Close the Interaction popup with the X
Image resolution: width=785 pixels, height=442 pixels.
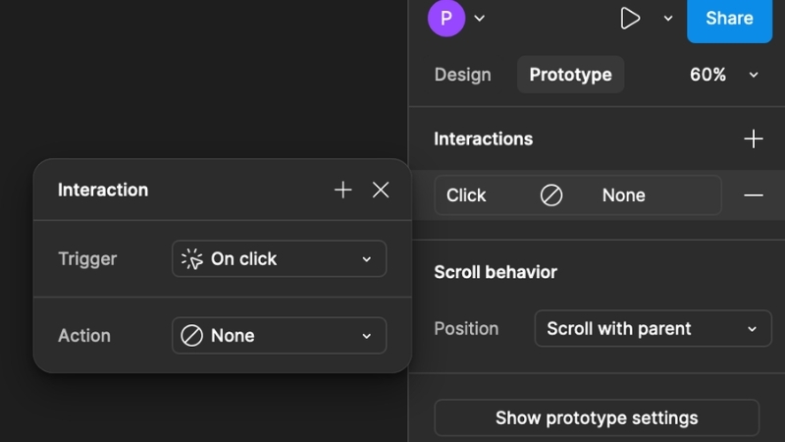[x=381, y=190]
